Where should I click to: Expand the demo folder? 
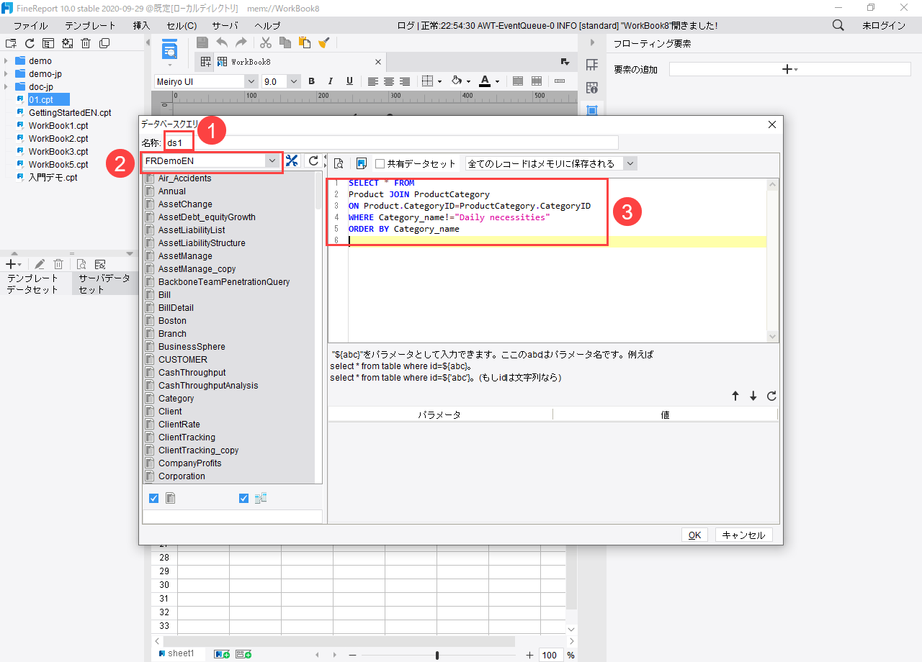click(6, 60)
